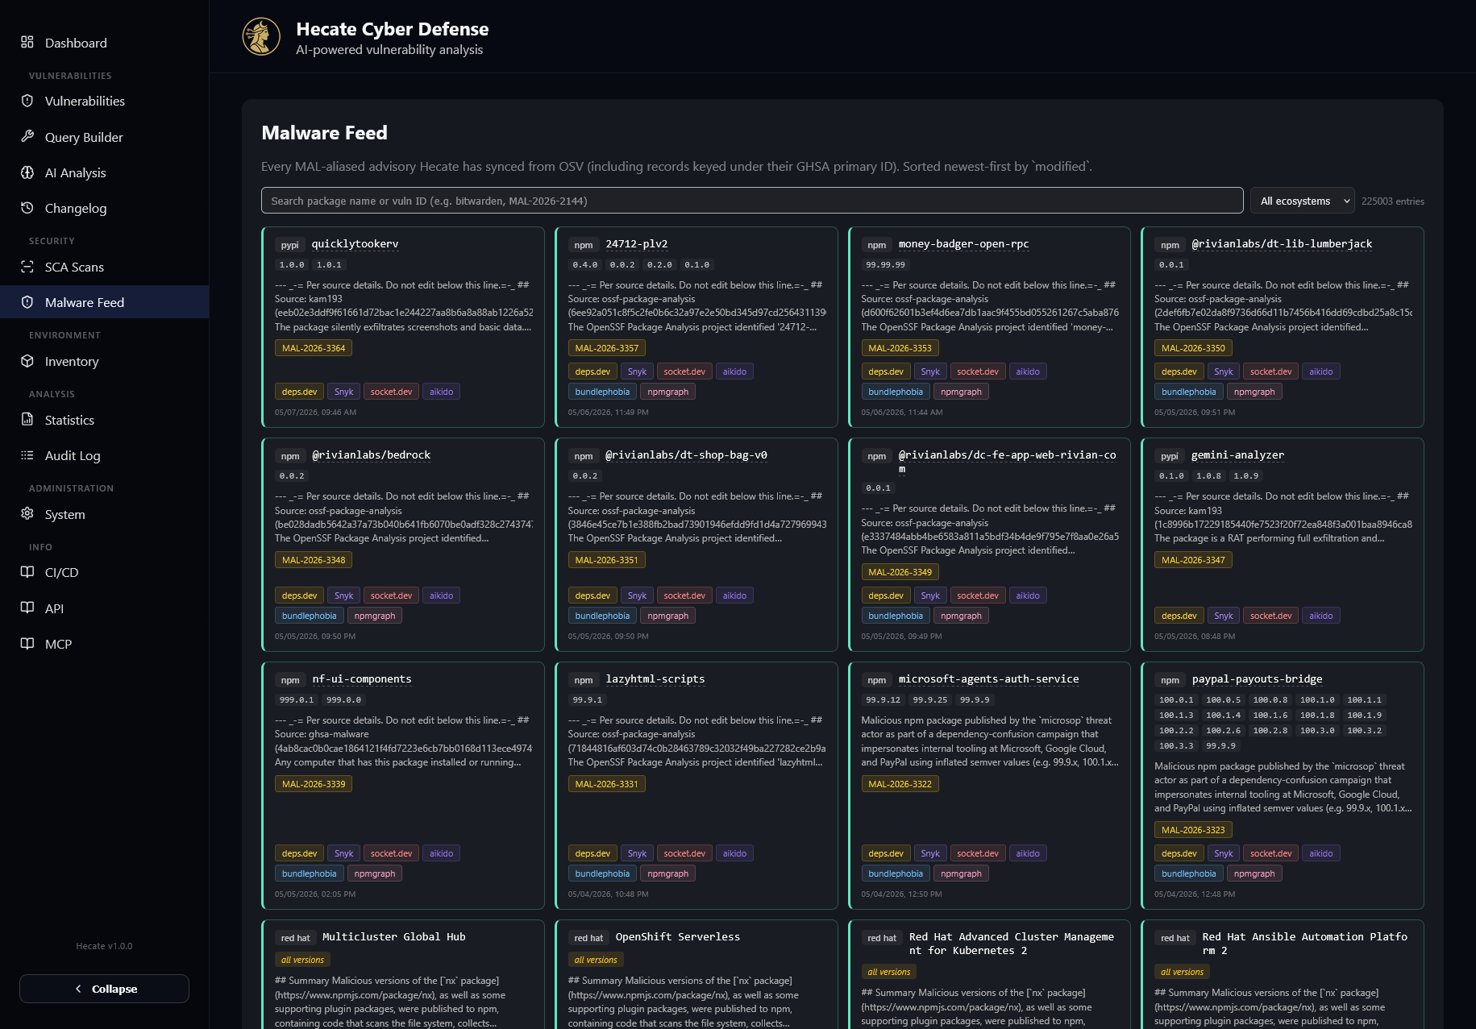The image size is (1476, 1029).
Task: Click the SCA Scans scan icon
Action: pos(27,267)
